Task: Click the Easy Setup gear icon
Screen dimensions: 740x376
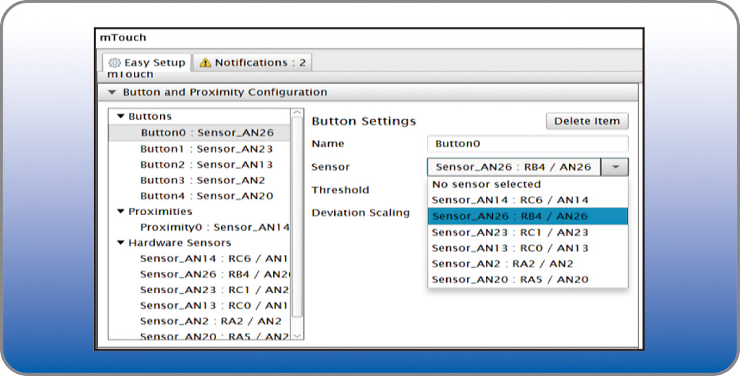Action: pyautogui.click(x=115, y=62)
